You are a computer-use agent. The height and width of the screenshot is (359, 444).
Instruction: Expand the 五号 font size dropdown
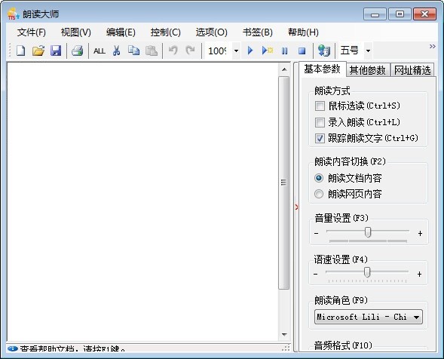(368, 51)
